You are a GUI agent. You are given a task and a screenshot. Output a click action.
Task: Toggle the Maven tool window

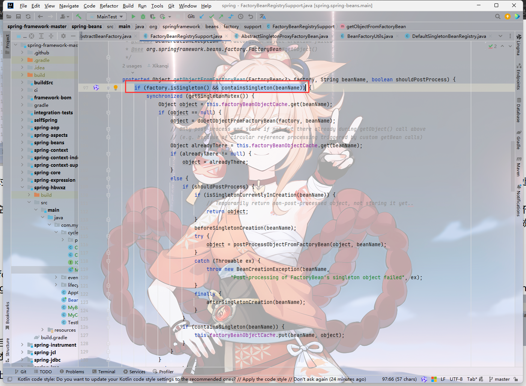pyautogui.click(x=518, y=166)
